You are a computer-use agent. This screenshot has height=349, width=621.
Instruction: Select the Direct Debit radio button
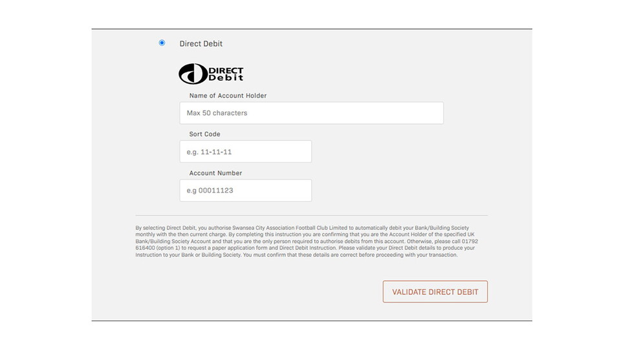[162, 43]
